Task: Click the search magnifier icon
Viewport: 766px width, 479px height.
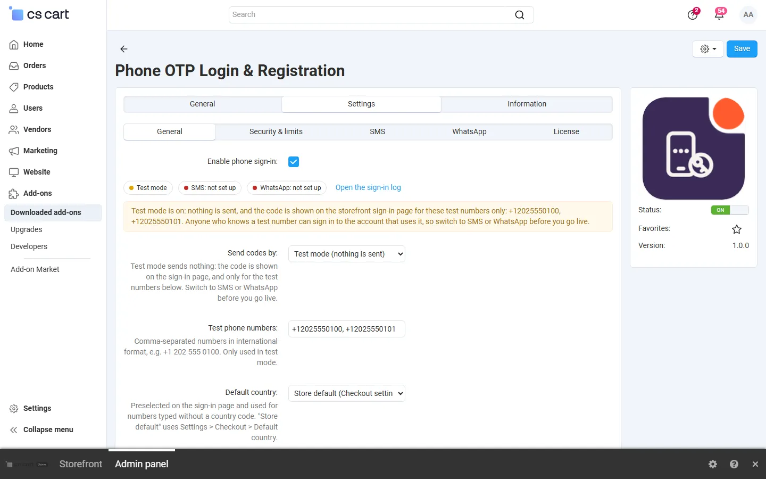Action: 520,15
